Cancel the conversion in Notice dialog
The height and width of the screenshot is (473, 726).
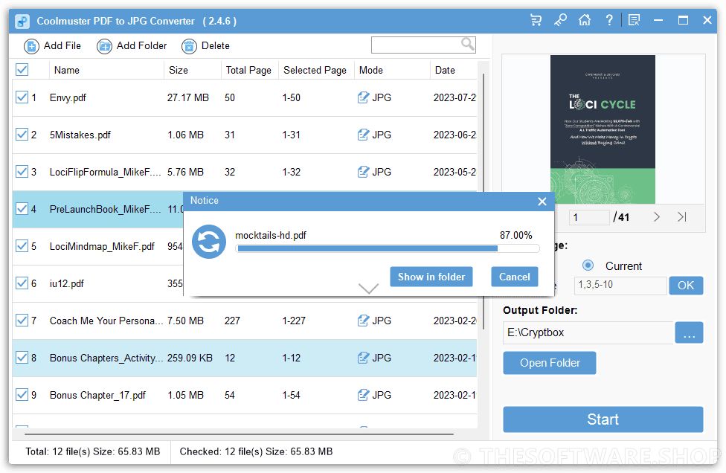click(x=515, y=277)
